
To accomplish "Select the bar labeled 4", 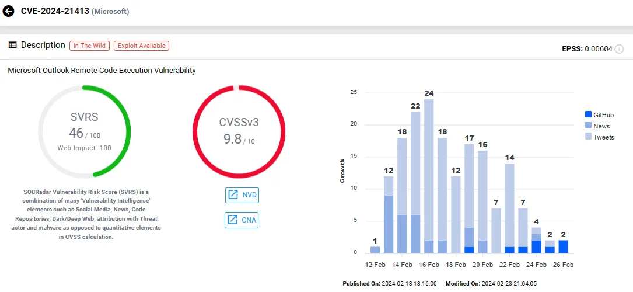I will tap(537, 240).
